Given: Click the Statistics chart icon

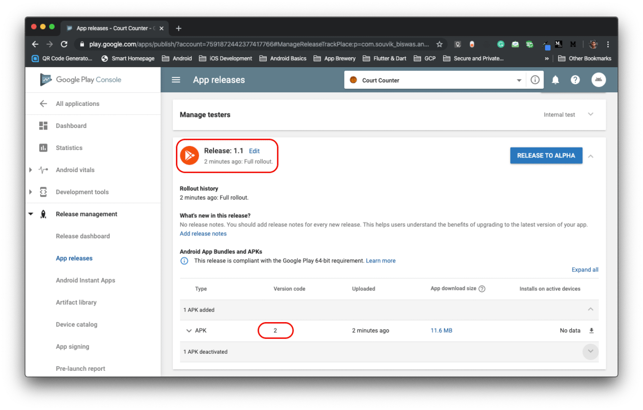Looking at the screenshot, I should click(x=43, y=148).
